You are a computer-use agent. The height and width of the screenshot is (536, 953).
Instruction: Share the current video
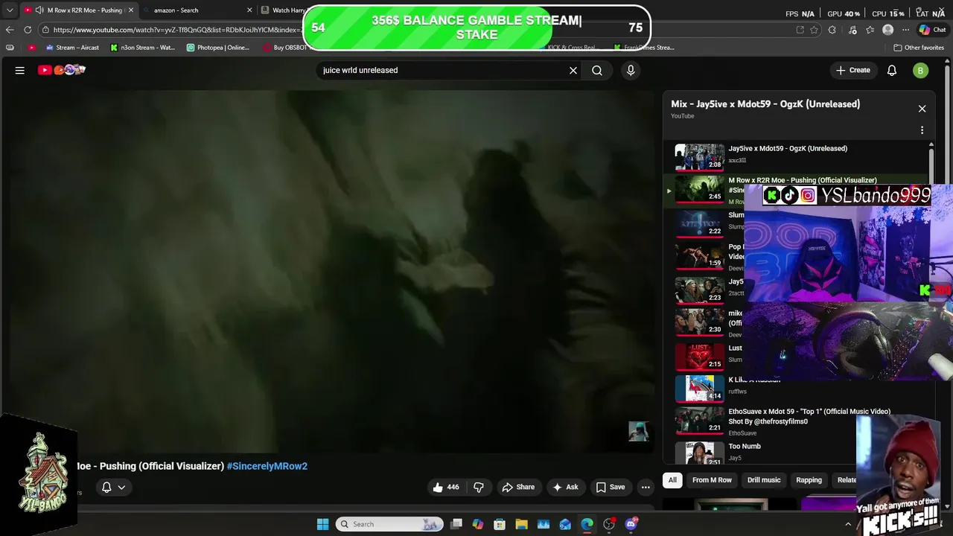coord(518,487)
